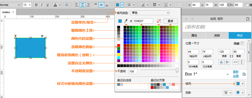This screenshot has width=252, height=98.
Task: Switch to the 属性 properties tab
Action: point(194,35)
